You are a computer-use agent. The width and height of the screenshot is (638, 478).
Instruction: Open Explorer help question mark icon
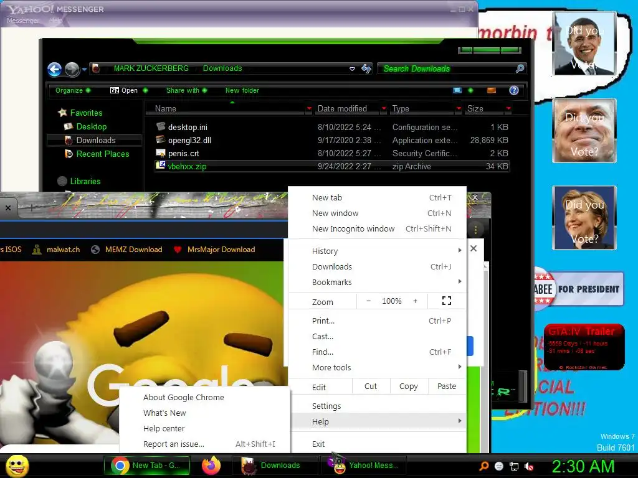coord(514,90)
